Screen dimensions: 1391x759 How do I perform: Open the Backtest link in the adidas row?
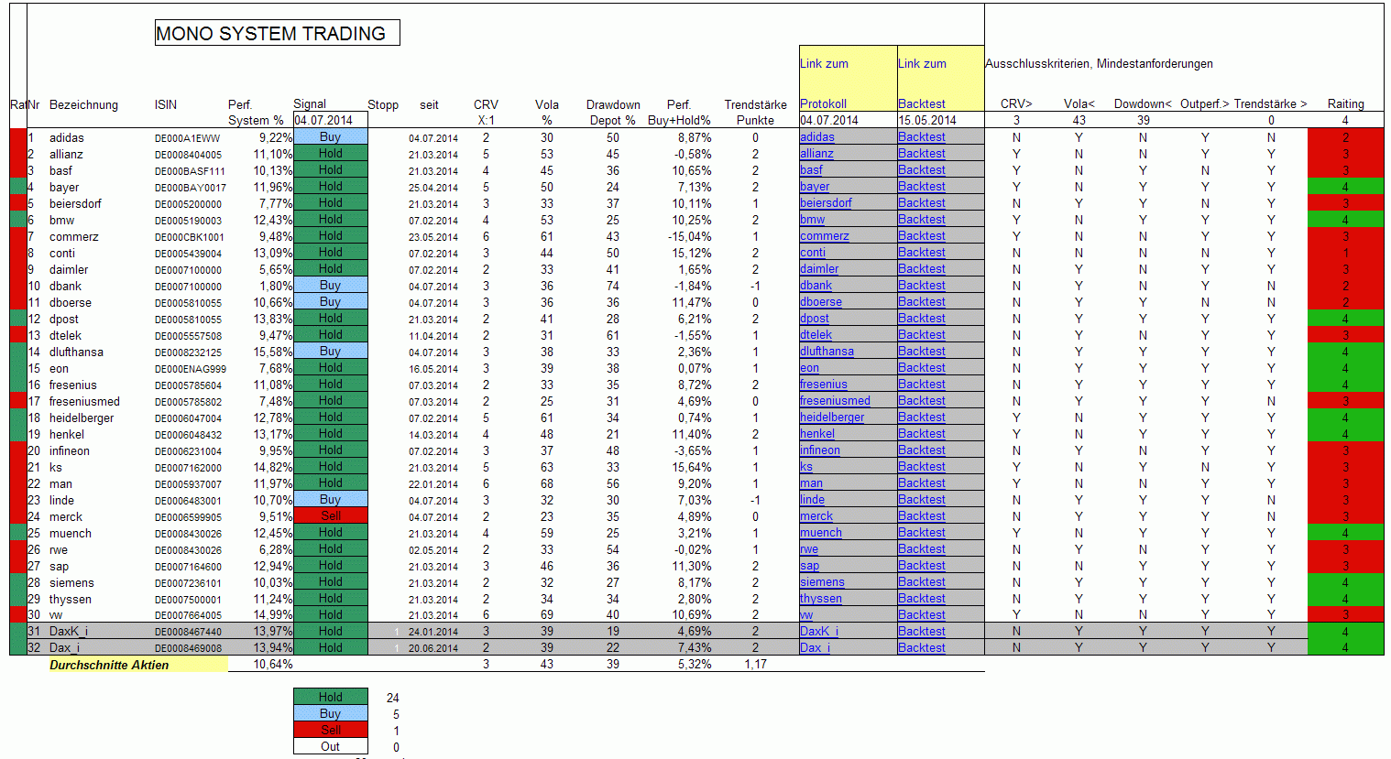(921, 137)
